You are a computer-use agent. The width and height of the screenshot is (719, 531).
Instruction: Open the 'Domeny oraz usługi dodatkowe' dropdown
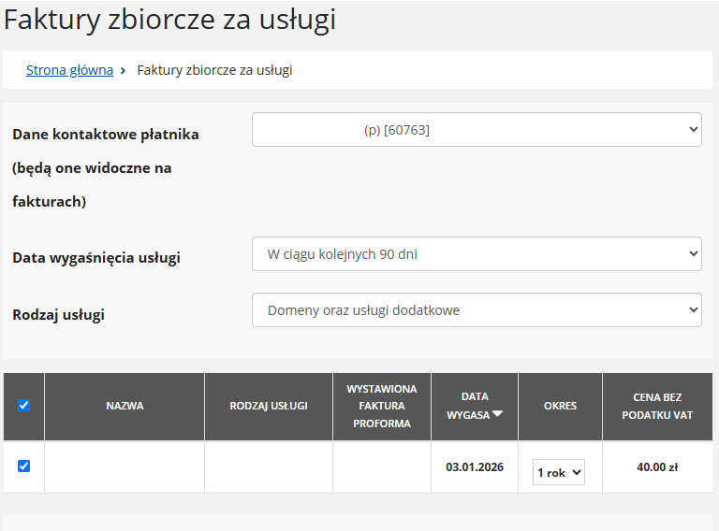pos(477,309)
